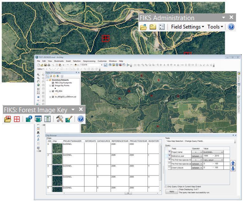
Task: Click chip thumbnail in row OID 2
Action: 57,159
